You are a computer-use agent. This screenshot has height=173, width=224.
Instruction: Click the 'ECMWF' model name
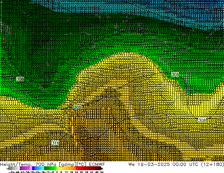[x=97, y=165]
